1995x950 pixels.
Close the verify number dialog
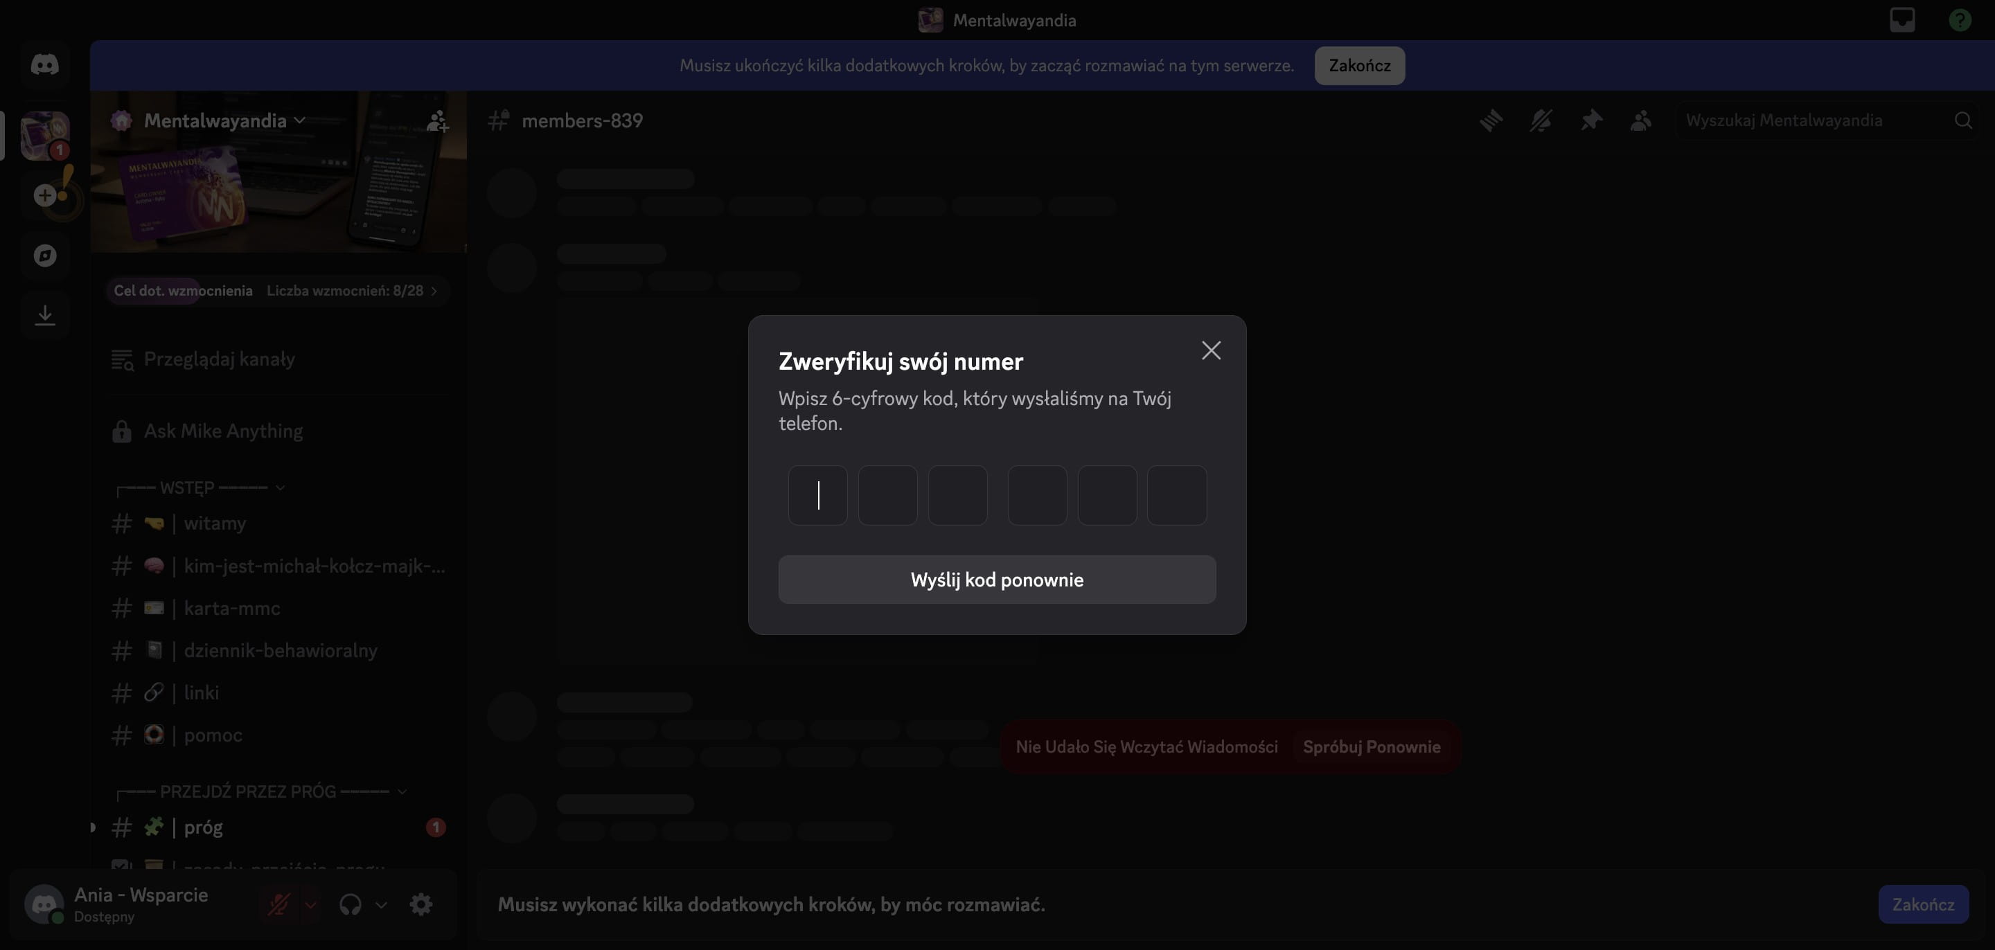1212,351
